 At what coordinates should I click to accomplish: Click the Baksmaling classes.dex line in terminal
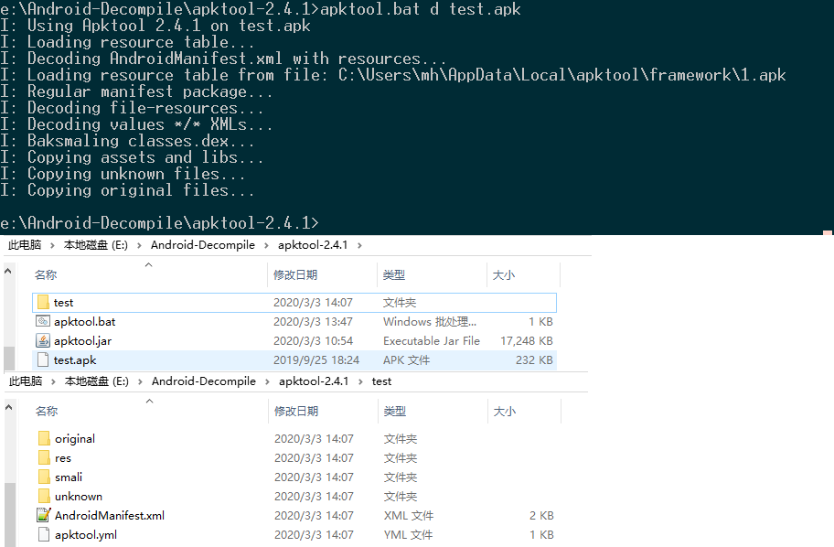click(x=128, y=141)
